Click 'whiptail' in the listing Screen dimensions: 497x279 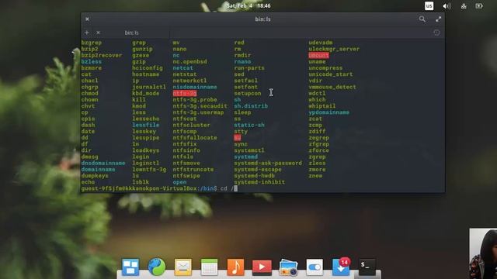[x=322, y=106]
